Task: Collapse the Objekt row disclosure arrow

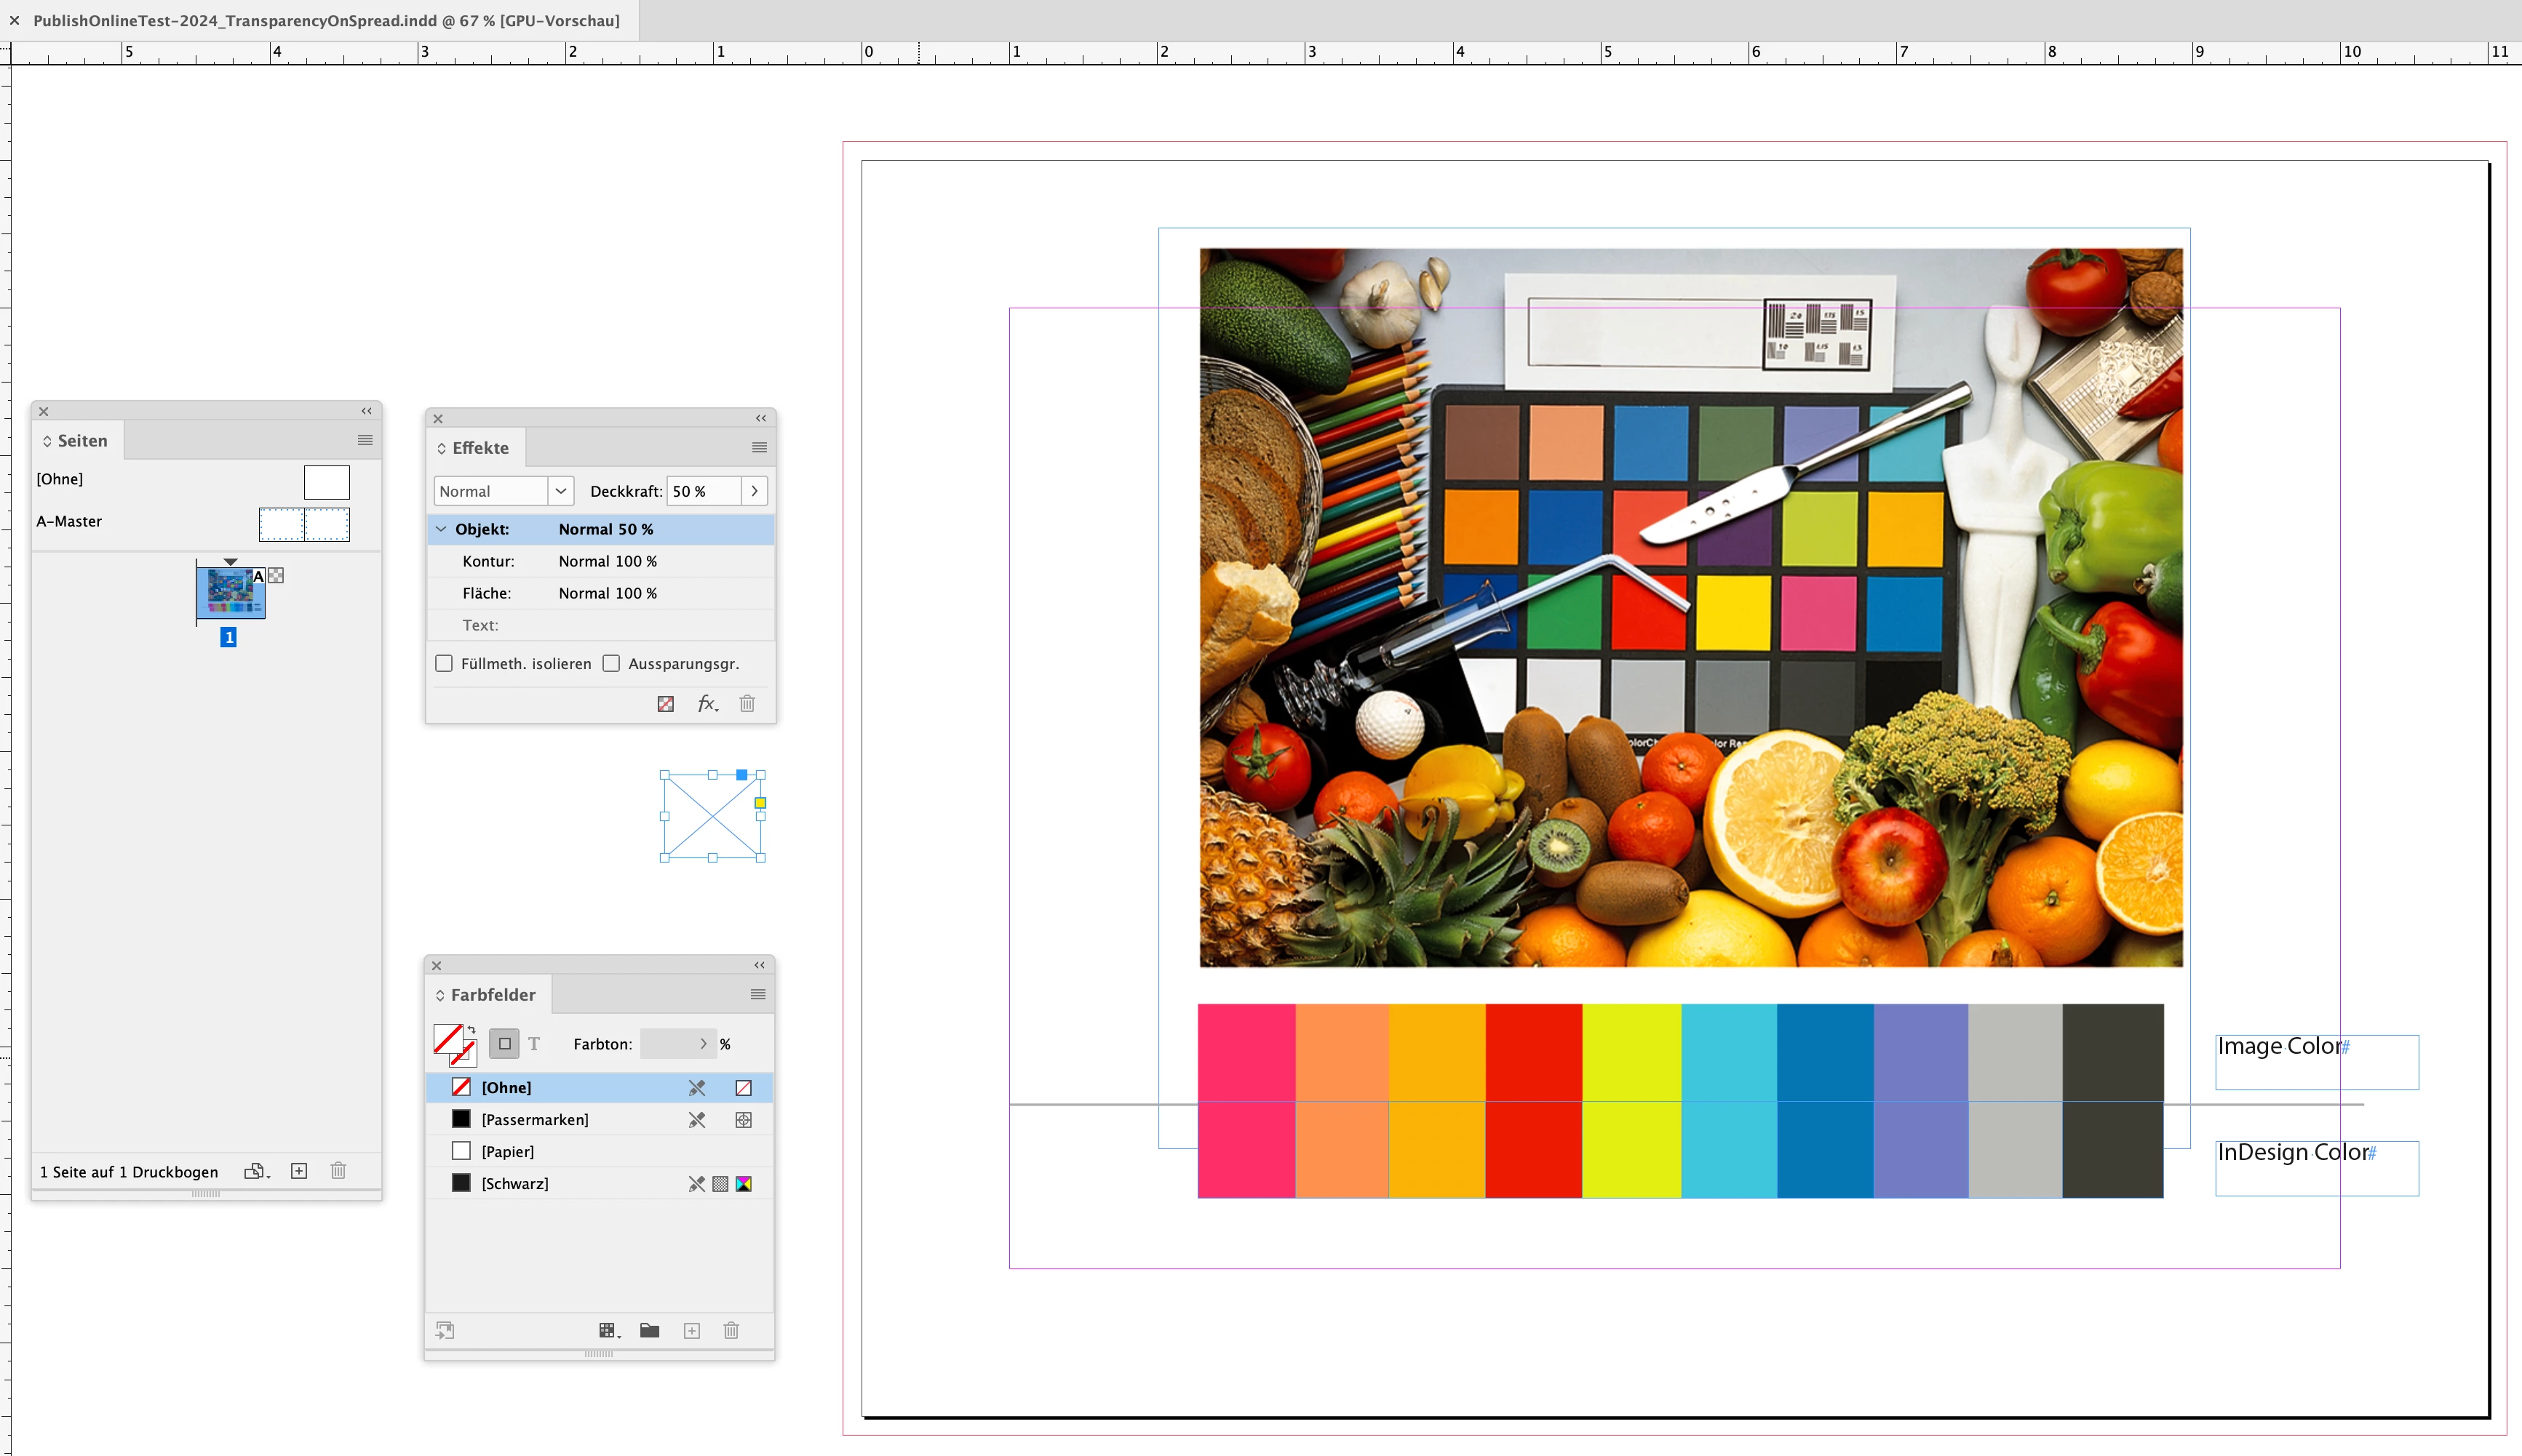Action: coord(441,529)
